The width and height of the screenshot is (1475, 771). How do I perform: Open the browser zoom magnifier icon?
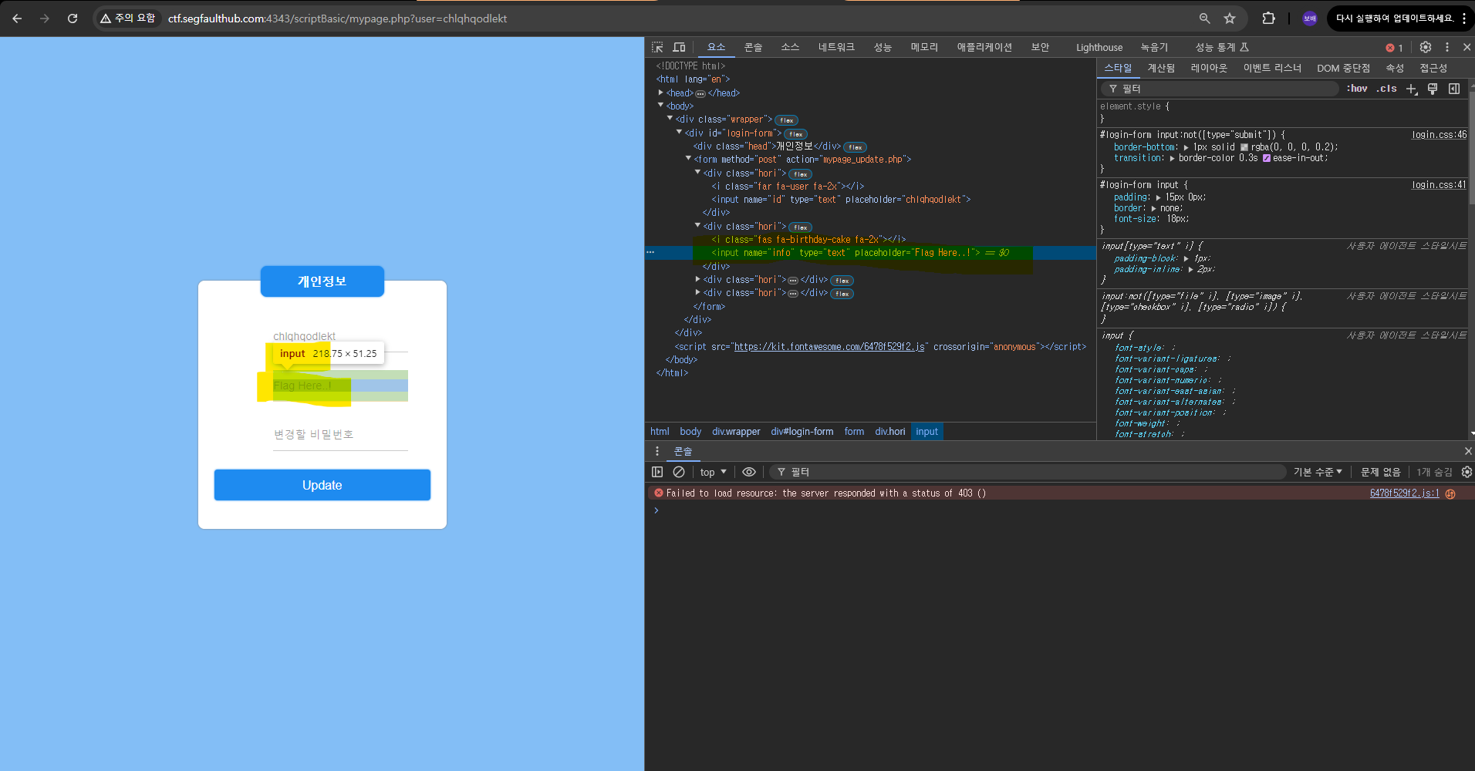click(x=1204, y=19)
